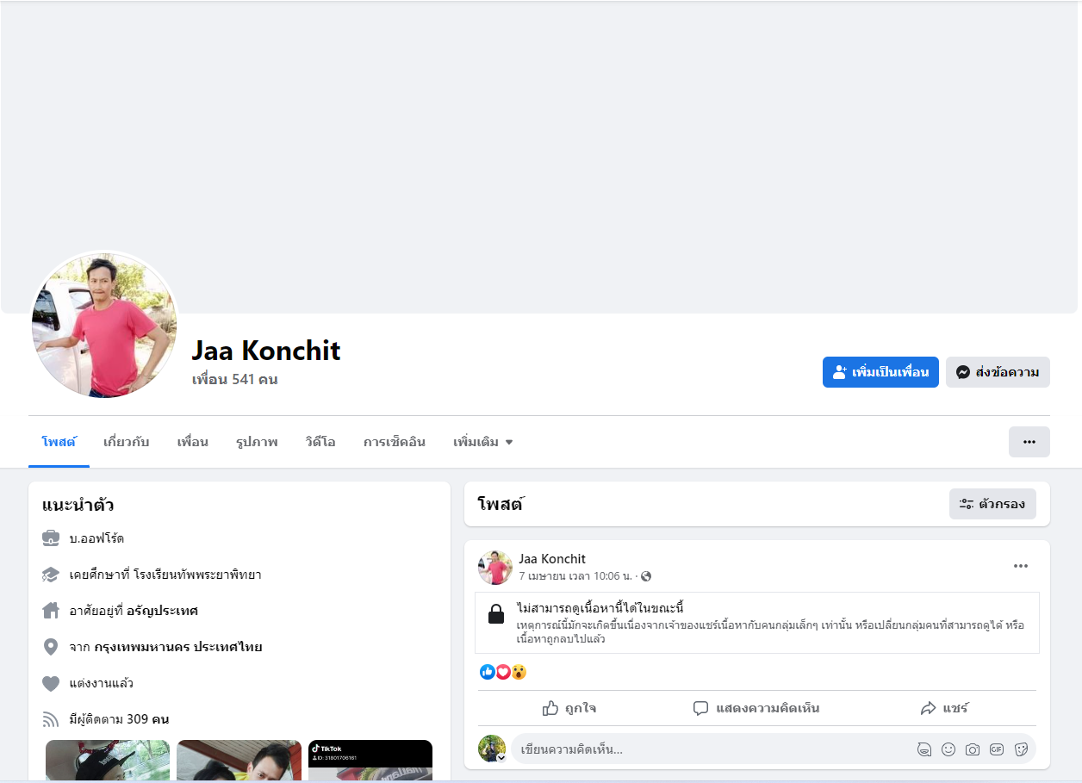
Task: Insert an avatar sticker in comment
Action: click(x=923, y=749)
